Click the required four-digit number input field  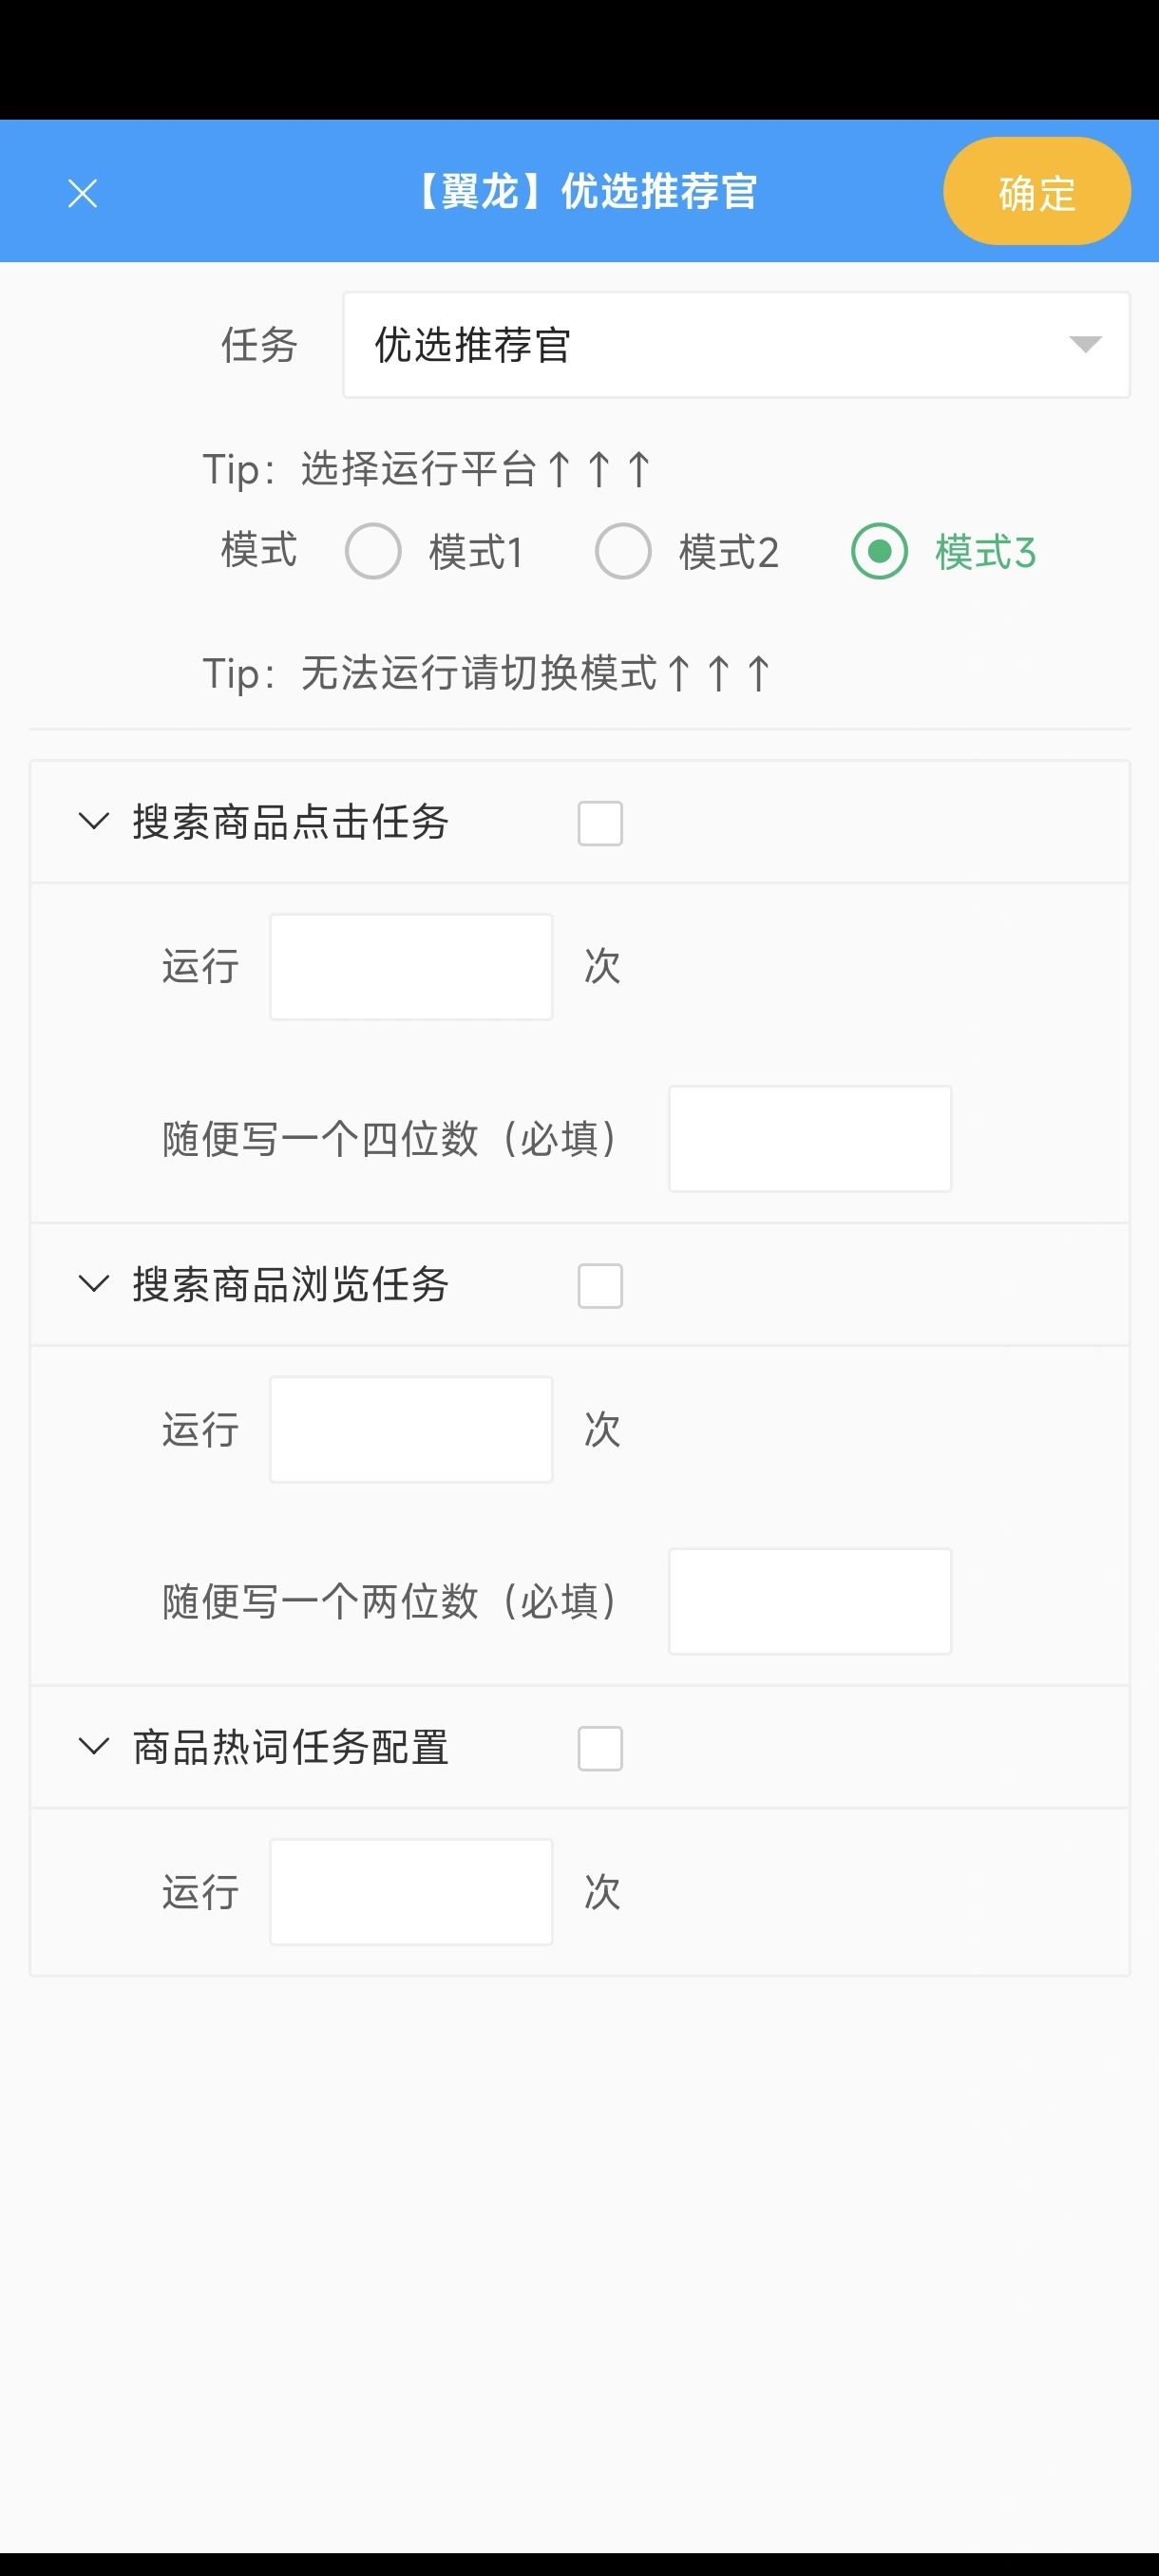point(809,1138)
